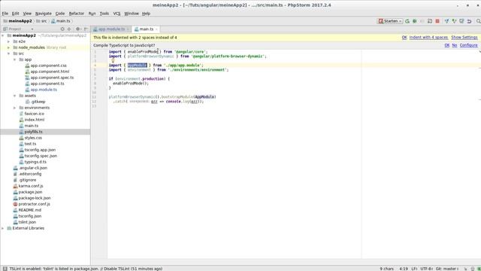Click the src breadcrumb in navigation bar
This screenshot has width=481, height=271.
coord(41,21)
